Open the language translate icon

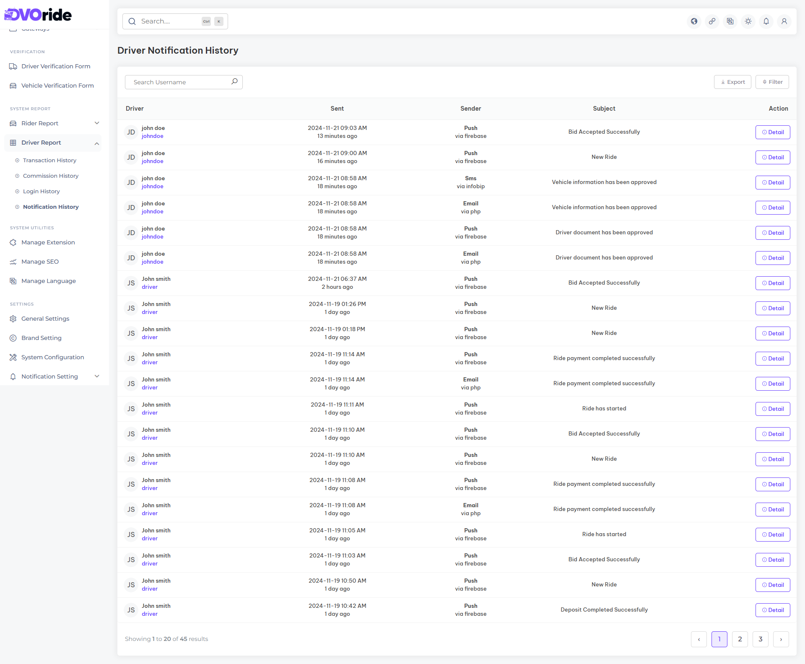pos(730,21)
